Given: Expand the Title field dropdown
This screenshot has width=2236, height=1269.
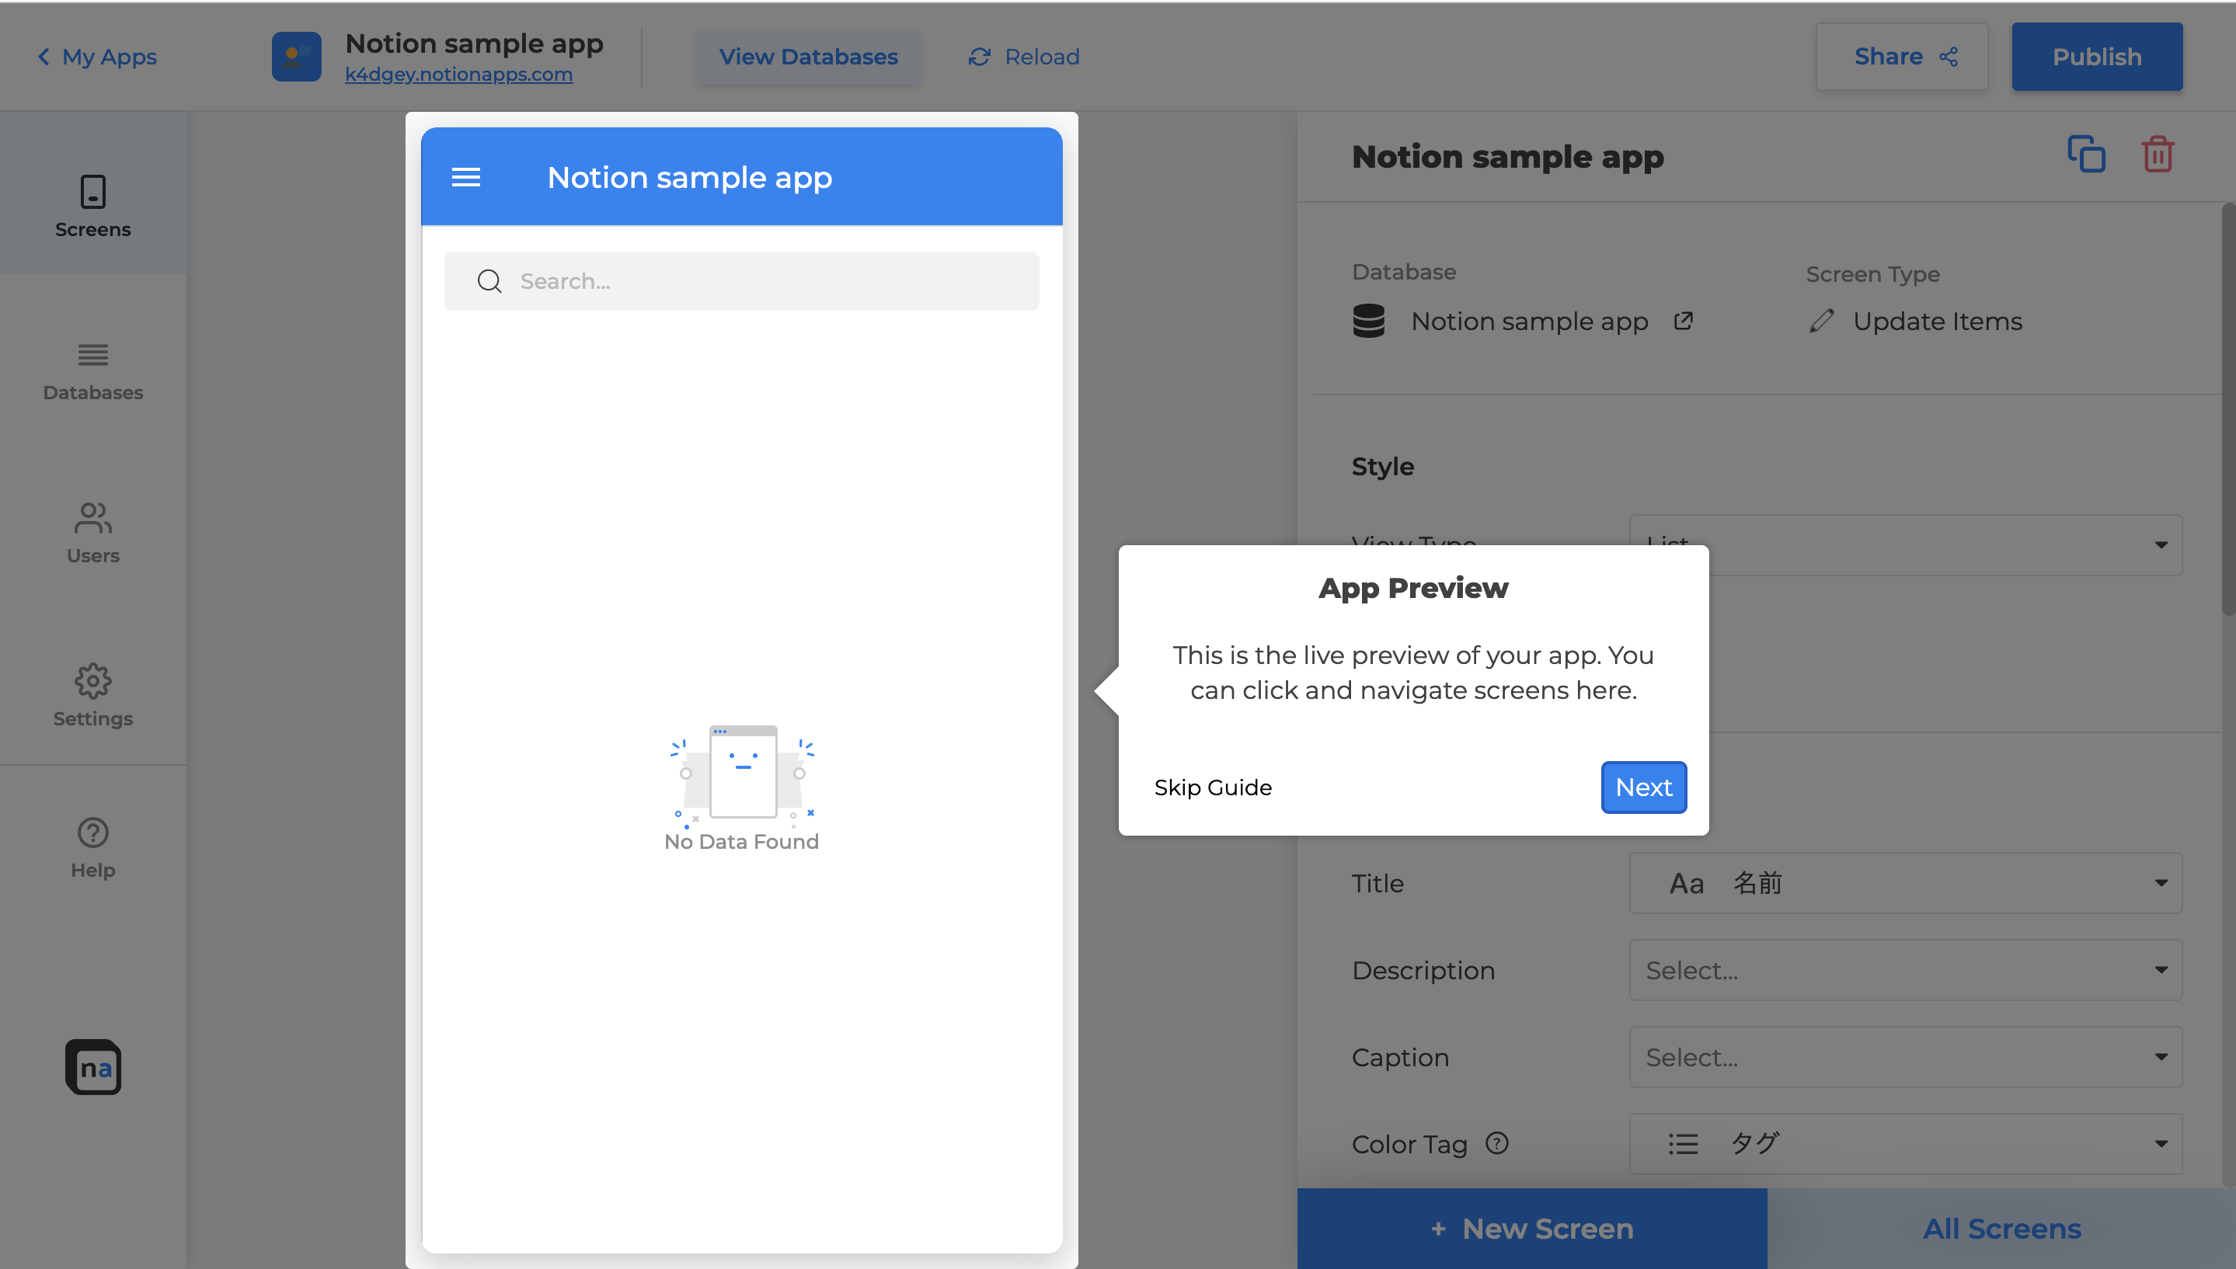Looking at the screenshot, I should [1905, 883].
